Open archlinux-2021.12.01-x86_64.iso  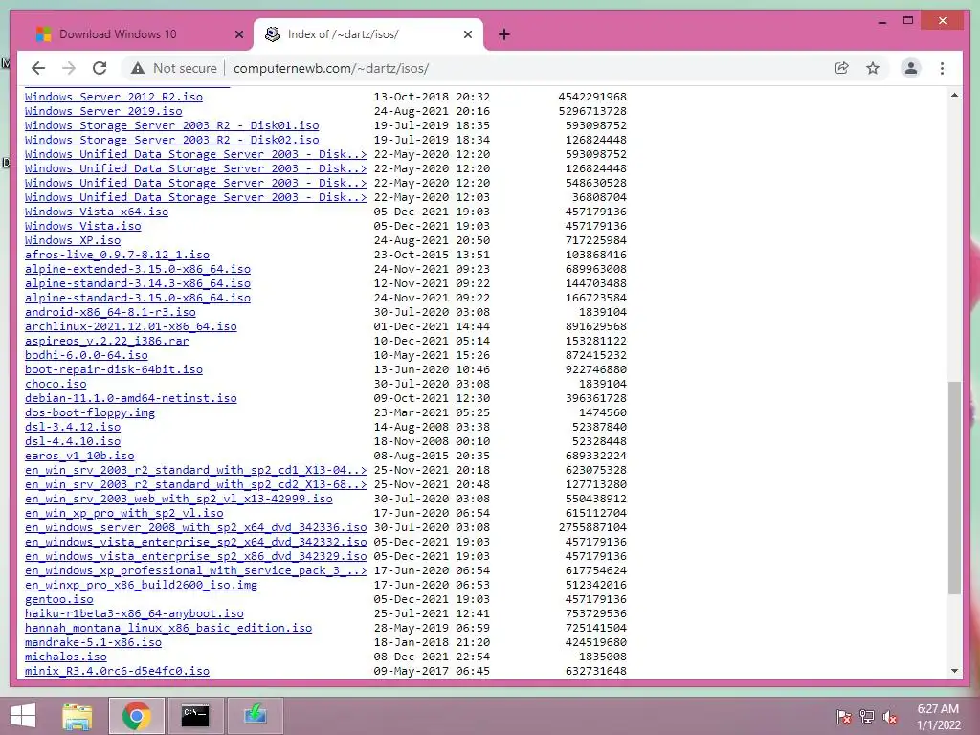coord(130,327)
